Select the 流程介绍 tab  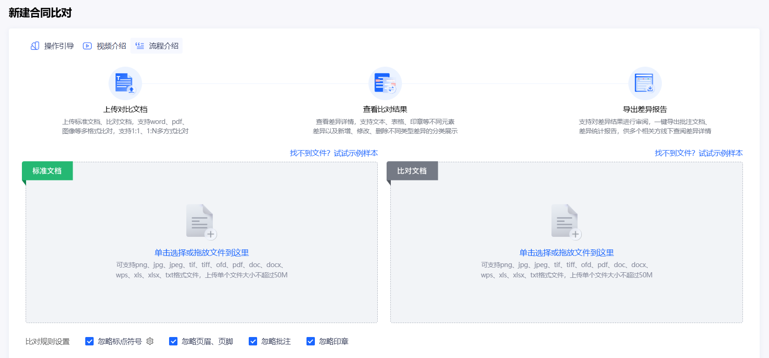[x=157, y=46]
